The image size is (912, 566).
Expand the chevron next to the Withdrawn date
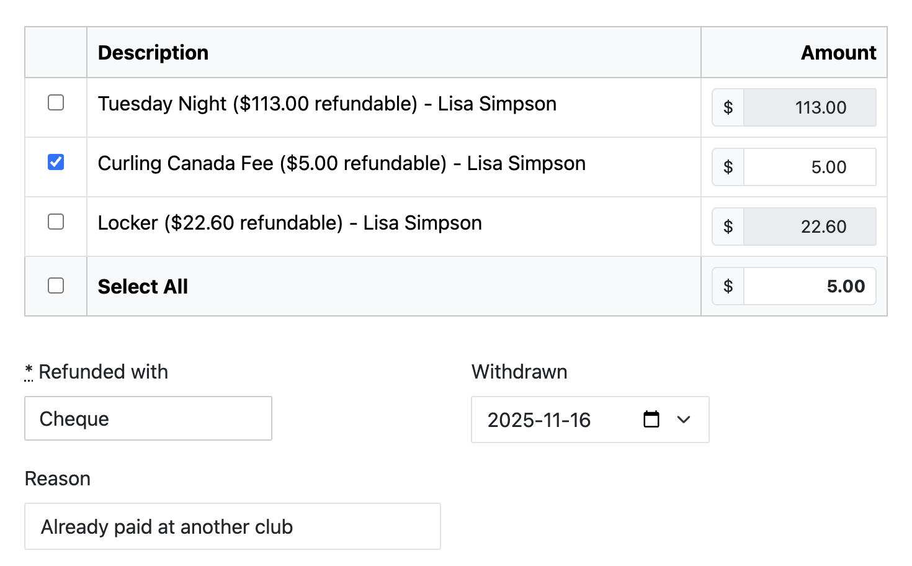tap(684, 420)
